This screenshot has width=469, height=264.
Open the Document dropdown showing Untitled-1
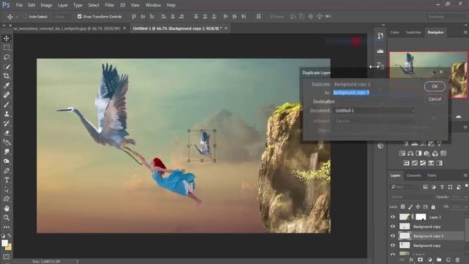[x=374, y=111]
